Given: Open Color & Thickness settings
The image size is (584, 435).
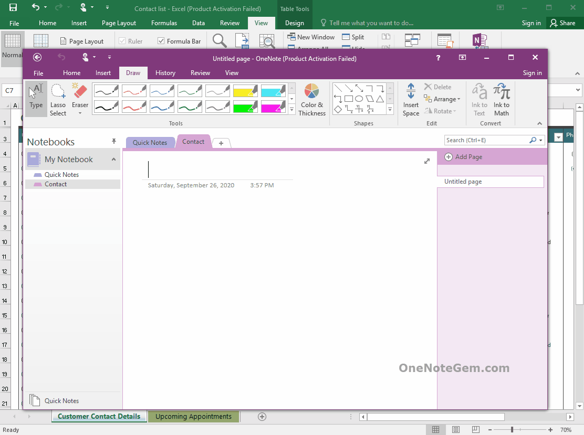Looking at the screenshot, I should pos(312,99).
